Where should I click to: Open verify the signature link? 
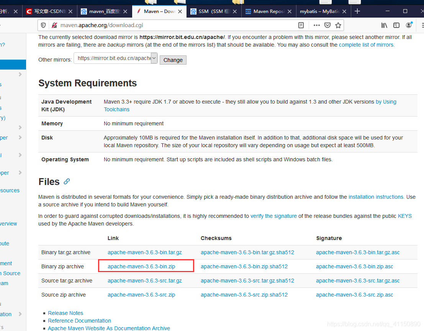(273, 216)
